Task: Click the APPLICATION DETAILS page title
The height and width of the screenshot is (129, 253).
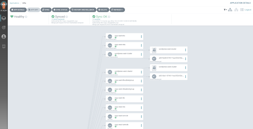Action: 241,3
